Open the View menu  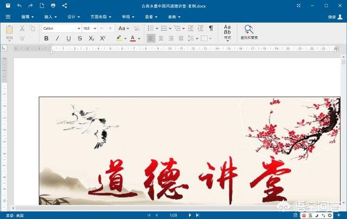[151, 17]
